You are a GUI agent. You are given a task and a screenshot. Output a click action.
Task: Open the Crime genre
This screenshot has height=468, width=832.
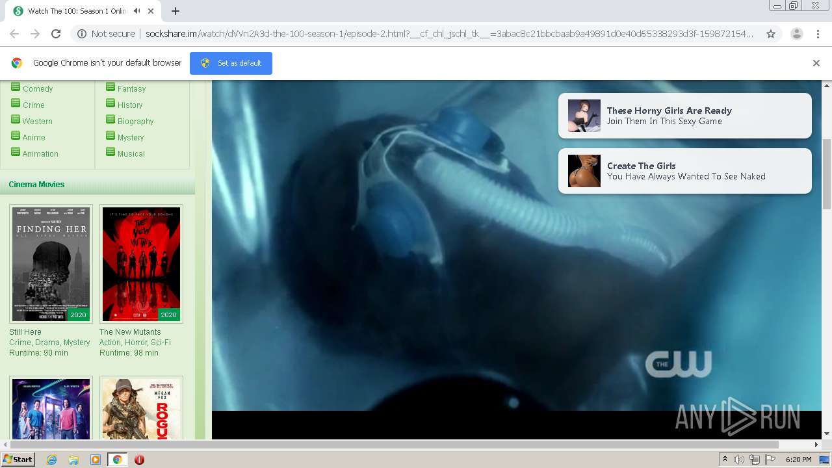[34, 105]
